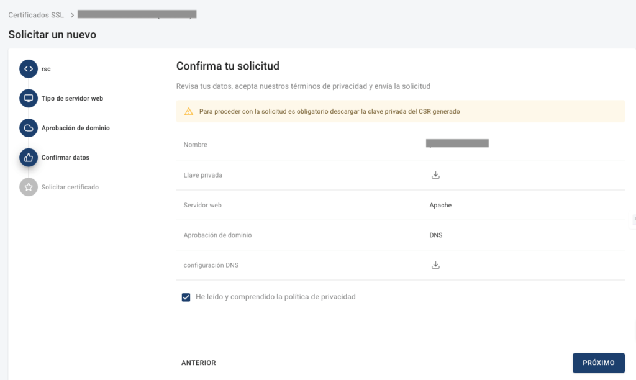Image resolution: width=636 pixels, height=380 pixels.
Task: Open the Aprobación de dominio cloud icon
Action: [29, 128]
